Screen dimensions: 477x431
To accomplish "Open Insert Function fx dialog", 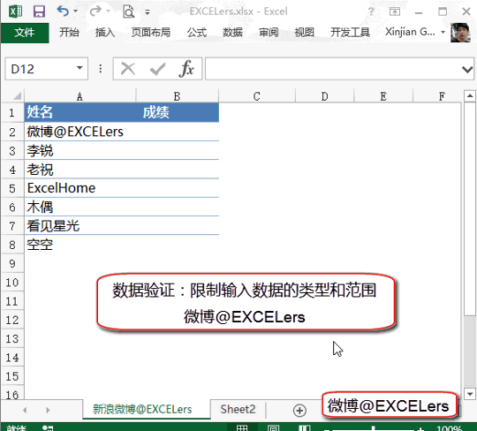I will [x=186, y=69].
